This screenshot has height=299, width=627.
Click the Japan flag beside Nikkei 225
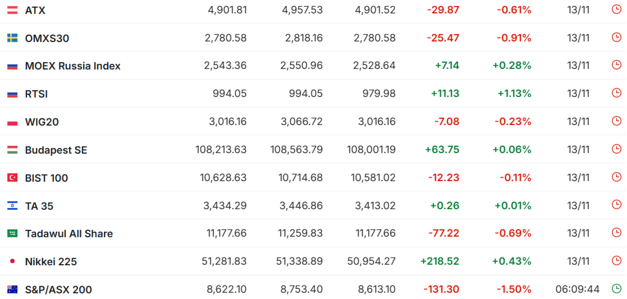point(12,261)
